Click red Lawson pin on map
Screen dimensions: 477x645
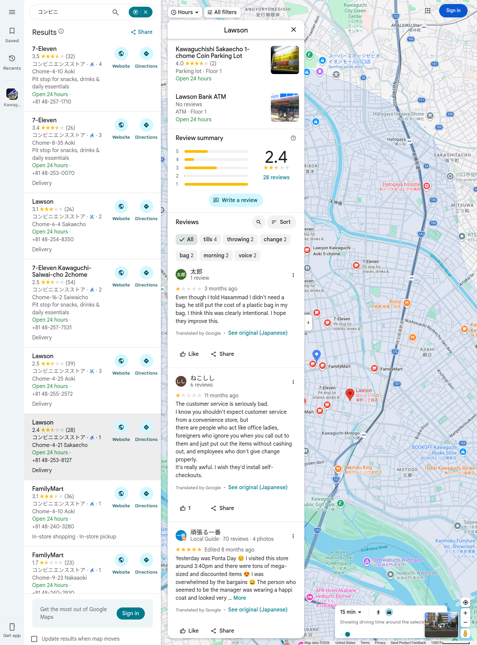[x=350, y=394]
